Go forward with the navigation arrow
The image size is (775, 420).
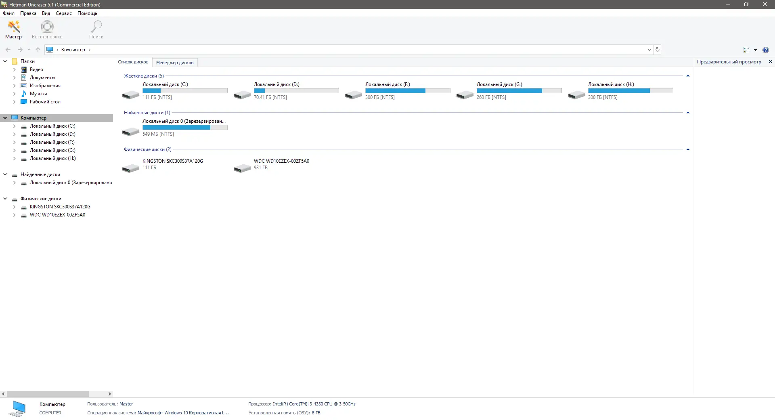pyautogui.click(x=20, y=50)
